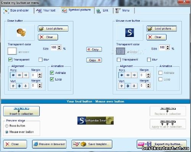Select Mouse over button preview stage
Viewport: 191px width, 152px height.
coord(6,132)
